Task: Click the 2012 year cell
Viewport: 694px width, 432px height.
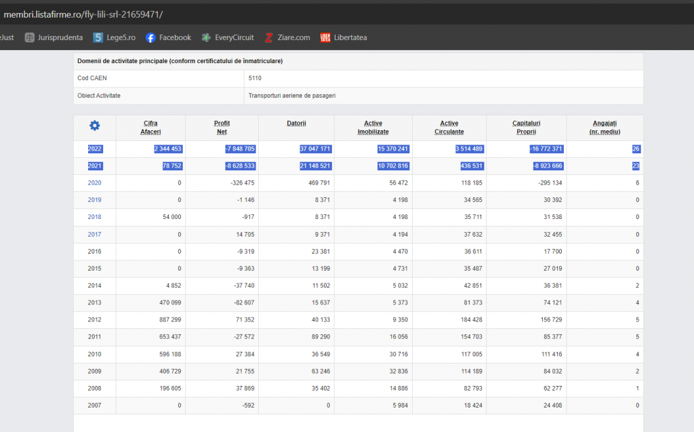Action: click(94, 319)
